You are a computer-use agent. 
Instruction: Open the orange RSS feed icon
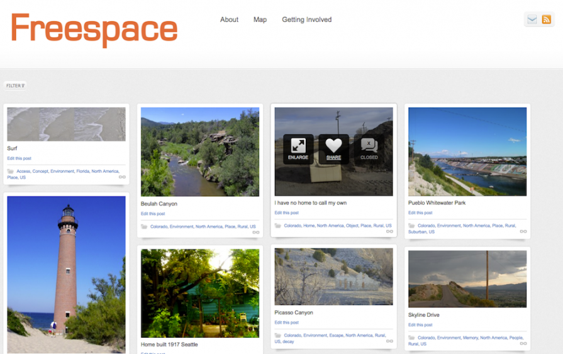tap(546, 19)
